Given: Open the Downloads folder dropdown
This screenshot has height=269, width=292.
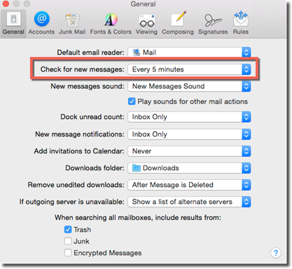Looking at the screenshot, I should coord(189,168).
